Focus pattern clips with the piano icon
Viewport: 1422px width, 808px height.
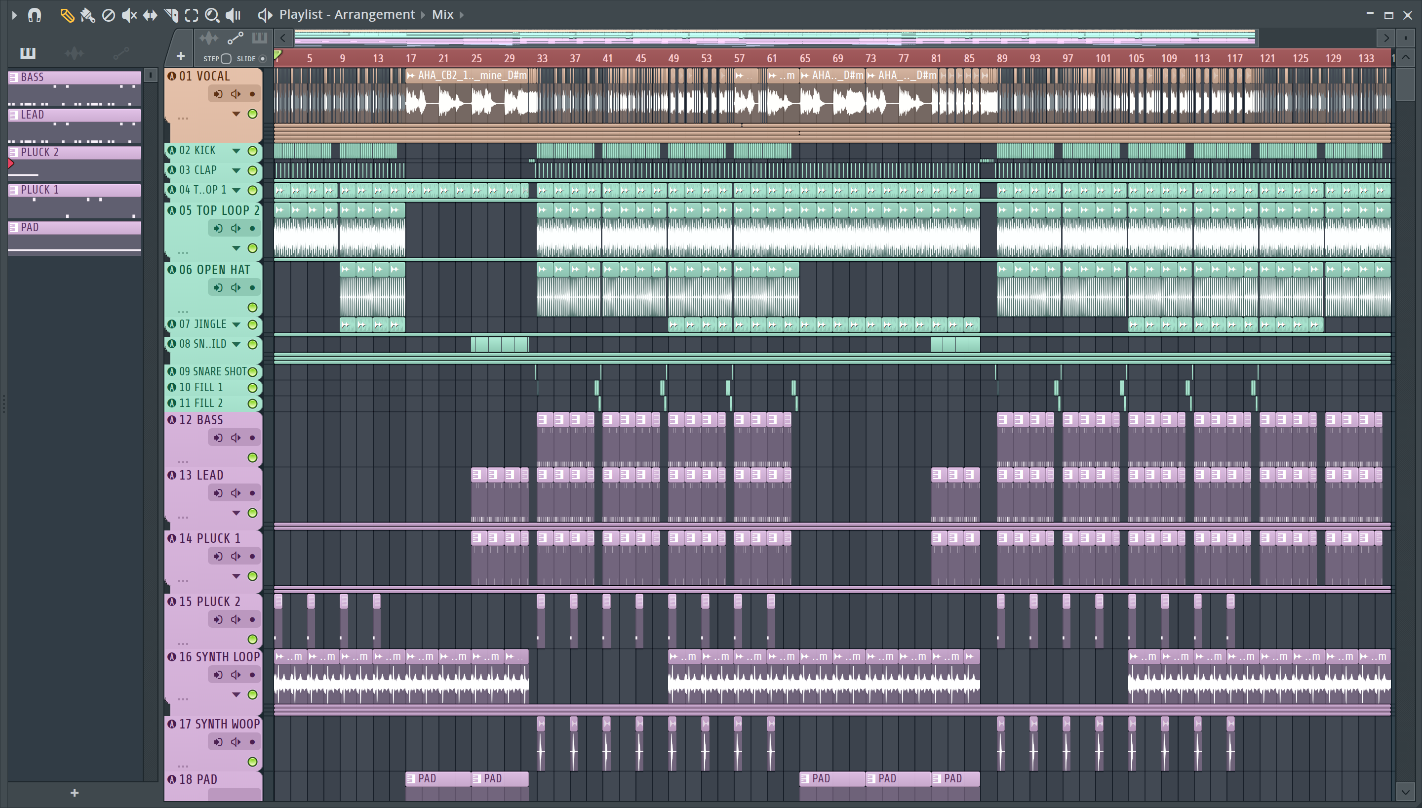[x=260, y=38]
